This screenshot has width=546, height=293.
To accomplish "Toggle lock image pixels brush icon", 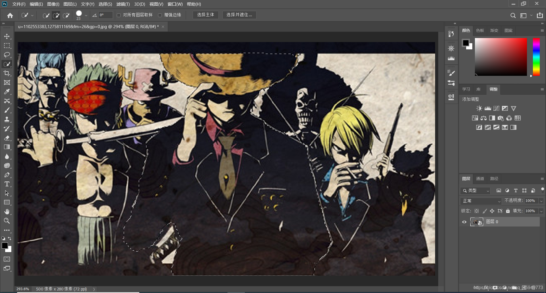I will (x=485, y=211).
